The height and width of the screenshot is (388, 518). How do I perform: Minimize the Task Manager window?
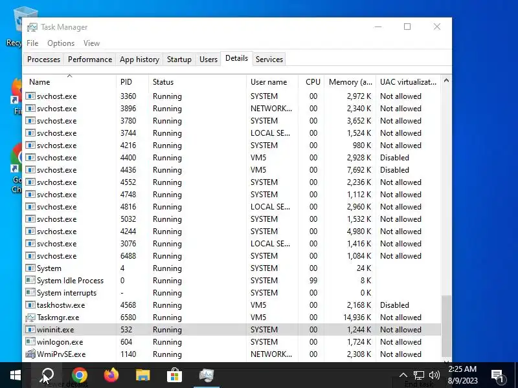378,27
